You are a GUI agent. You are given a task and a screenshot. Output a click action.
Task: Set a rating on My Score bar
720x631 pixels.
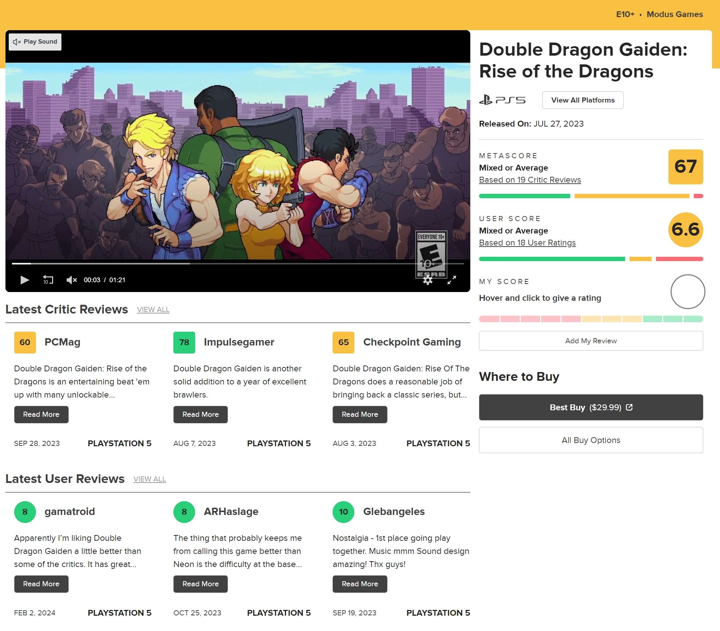(x=591, y=319)
